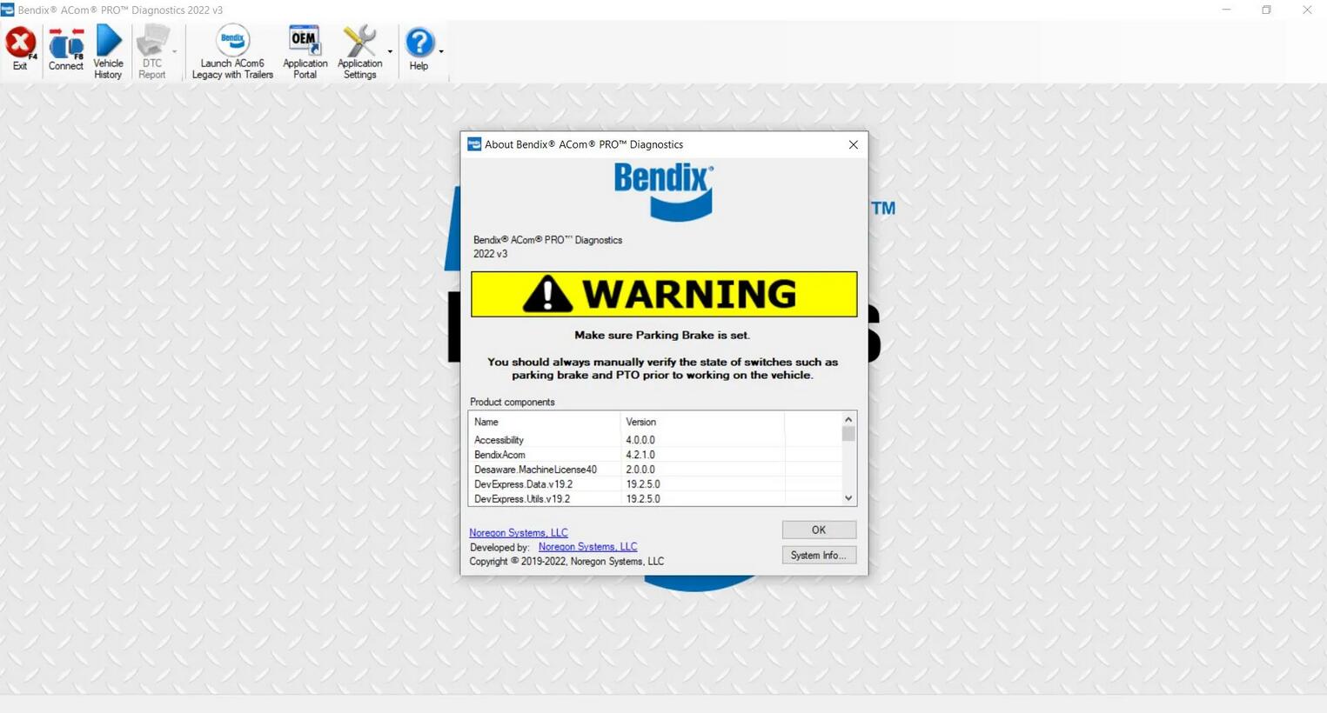Screen dimensions: 1327x713
Task: Launch ACom6 Legacy with Trailers
Action: coord(232,52)
